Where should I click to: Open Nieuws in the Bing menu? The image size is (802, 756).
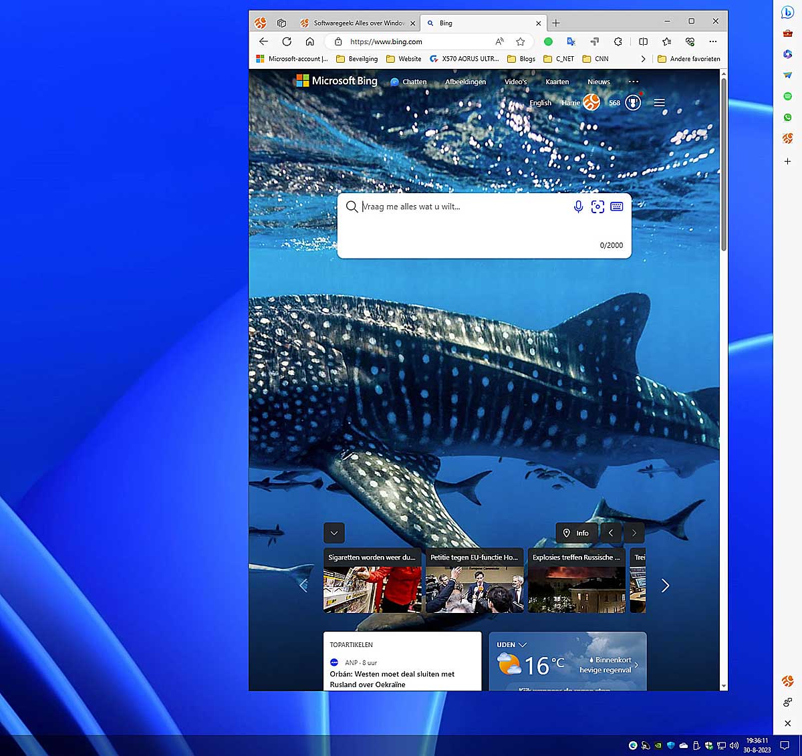coord(599,82)
